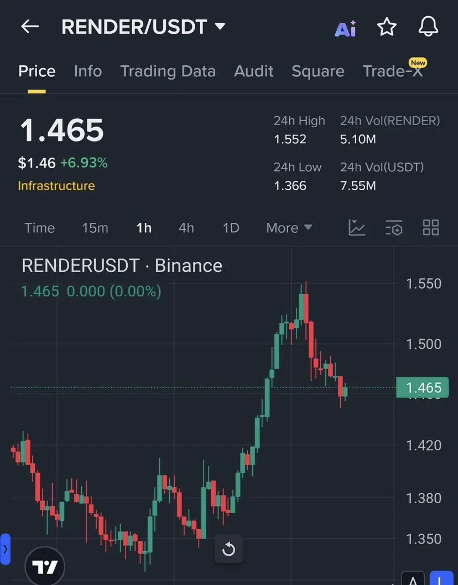Screen dimensions: 458x585
Task: Expand the blue side panel handle
Action: point(5,549)
